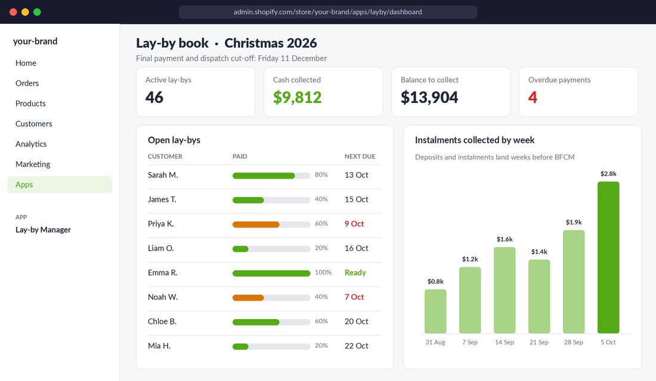Viewport: 656px width, 381px height.
Task: Click the Friday 11 December cut-off subtitle
Action: tap(231, 58)
